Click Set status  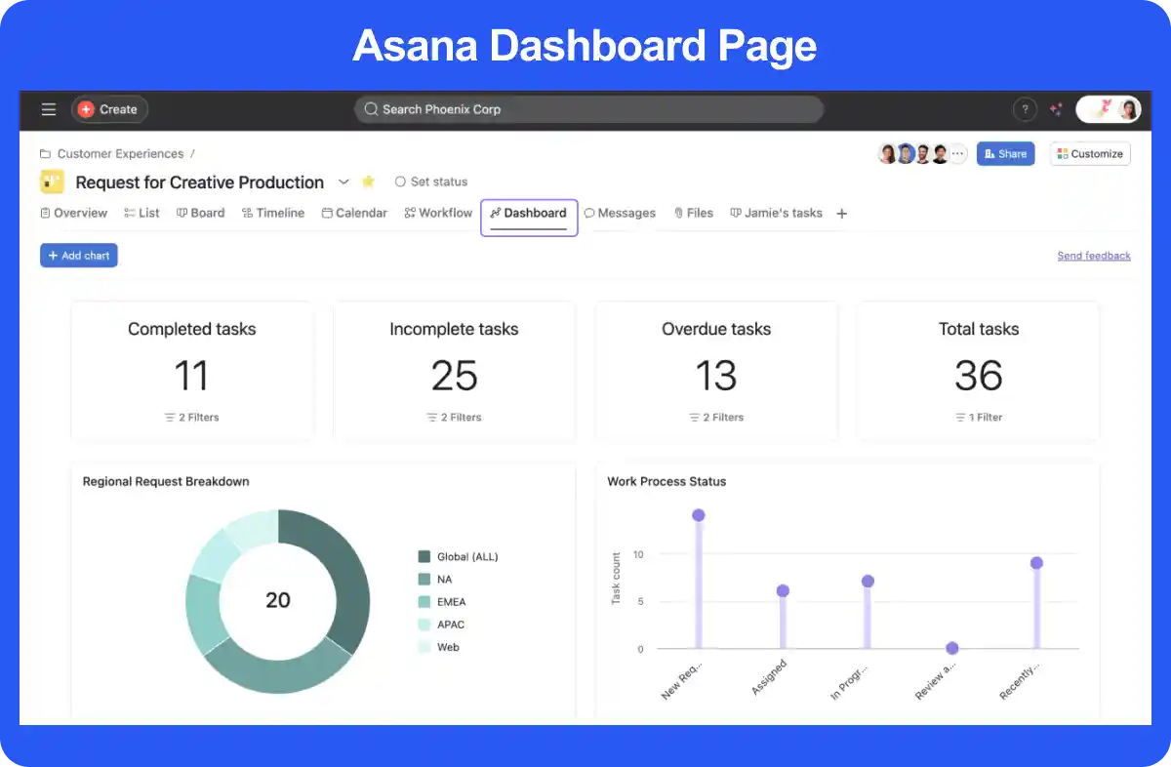pos(430,182)
